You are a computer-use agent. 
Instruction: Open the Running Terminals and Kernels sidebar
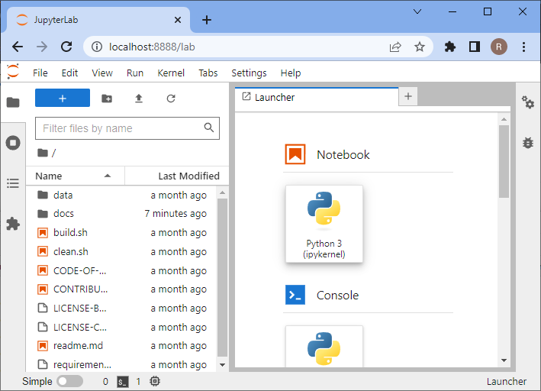[12, 143]
